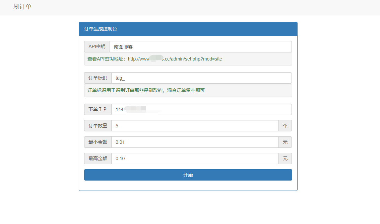Click the 查看API密钥地址 URL text
The height and width of the screenshot is (224, 380).
pyautogui.click(x=175, y=59)
